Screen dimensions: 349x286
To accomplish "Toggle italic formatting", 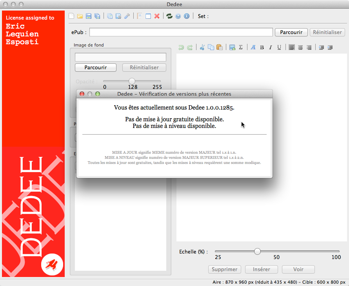I will click(x=271, y=47).
